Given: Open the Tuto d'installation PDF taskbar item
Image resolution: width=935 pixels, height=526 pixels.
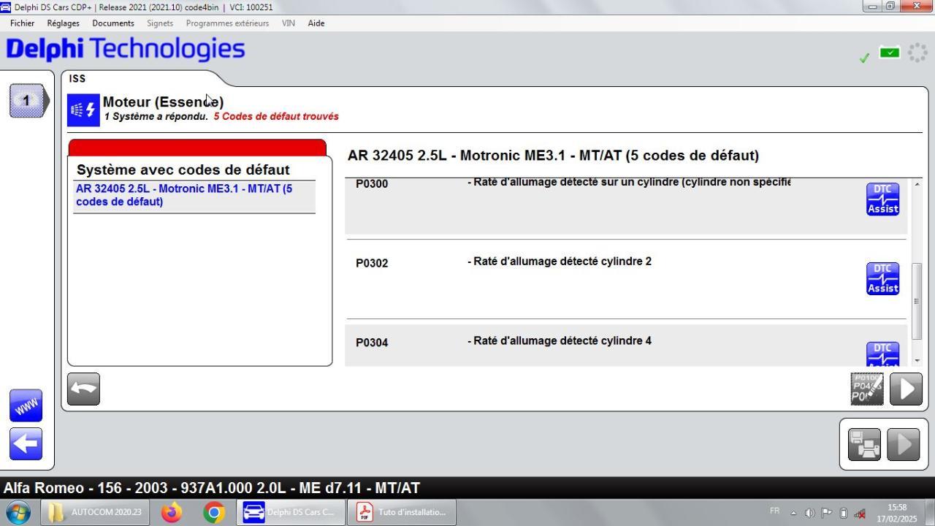Looking at the screenshot, I should 402,512.
